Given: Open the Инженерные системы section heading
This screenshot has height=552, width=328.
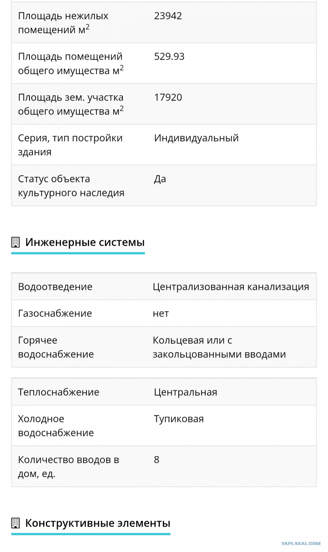Looking at the screenshot, I should click(85, 242).
